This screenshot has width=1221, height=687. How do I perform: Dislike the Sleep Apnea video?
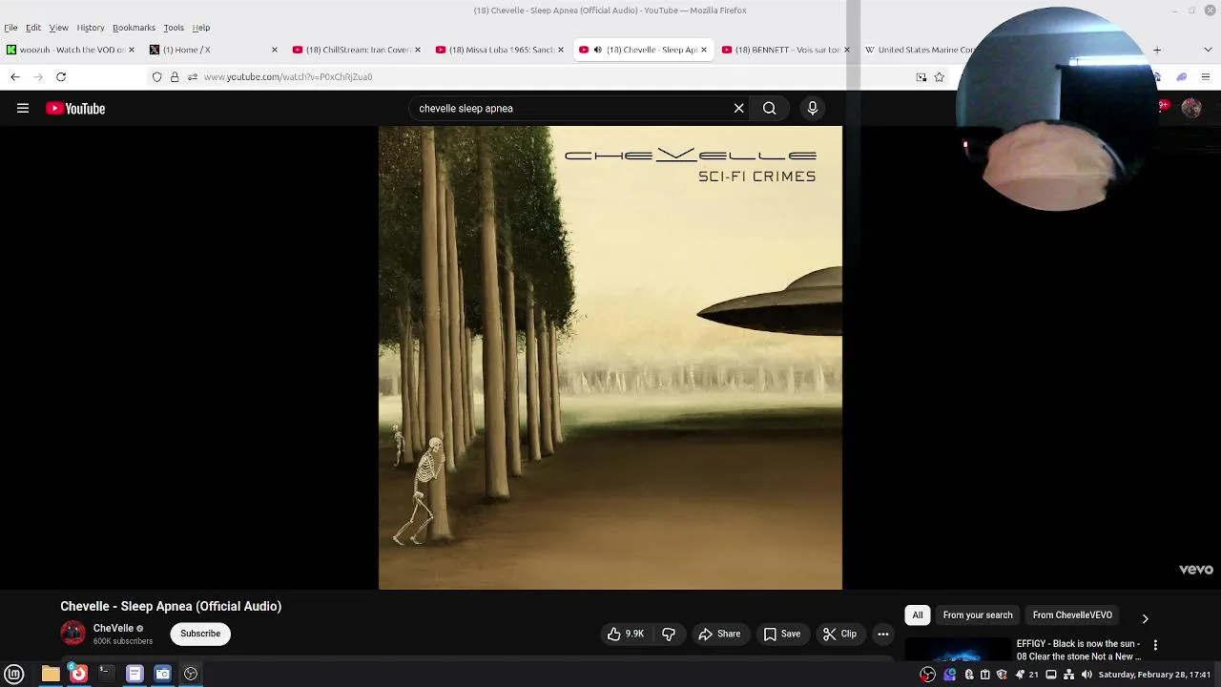(x=669, y=634)
